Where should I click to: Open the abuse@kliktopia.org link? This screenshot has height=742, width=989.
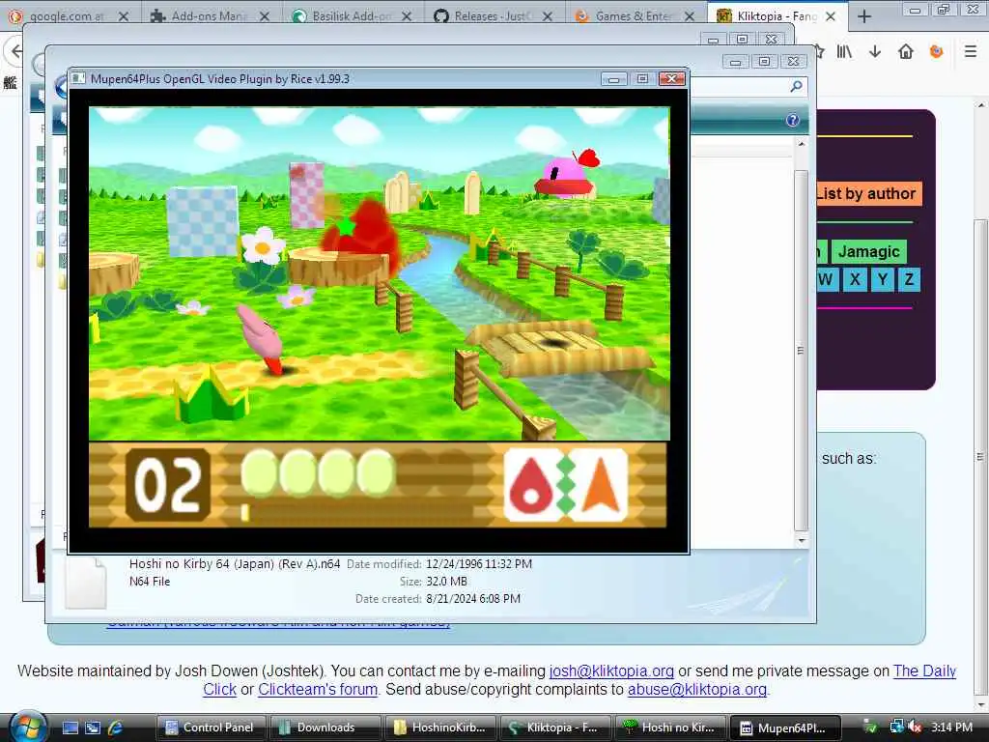[x=697, y=690]
